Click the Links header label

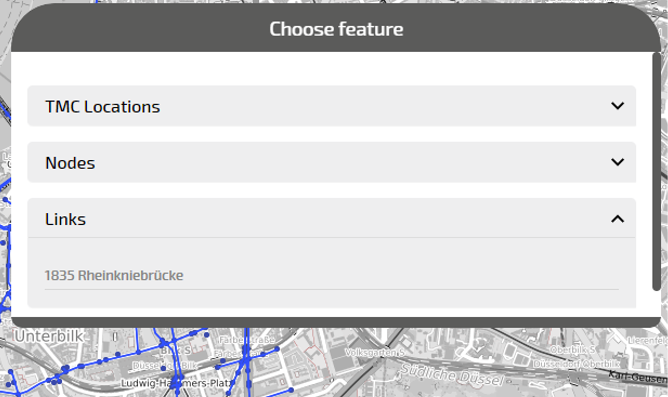65,219
